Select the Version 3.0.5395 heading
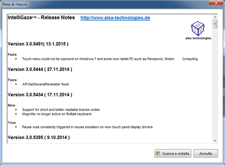The width and height of the screenshot is (225, 165). coord(39,138)
